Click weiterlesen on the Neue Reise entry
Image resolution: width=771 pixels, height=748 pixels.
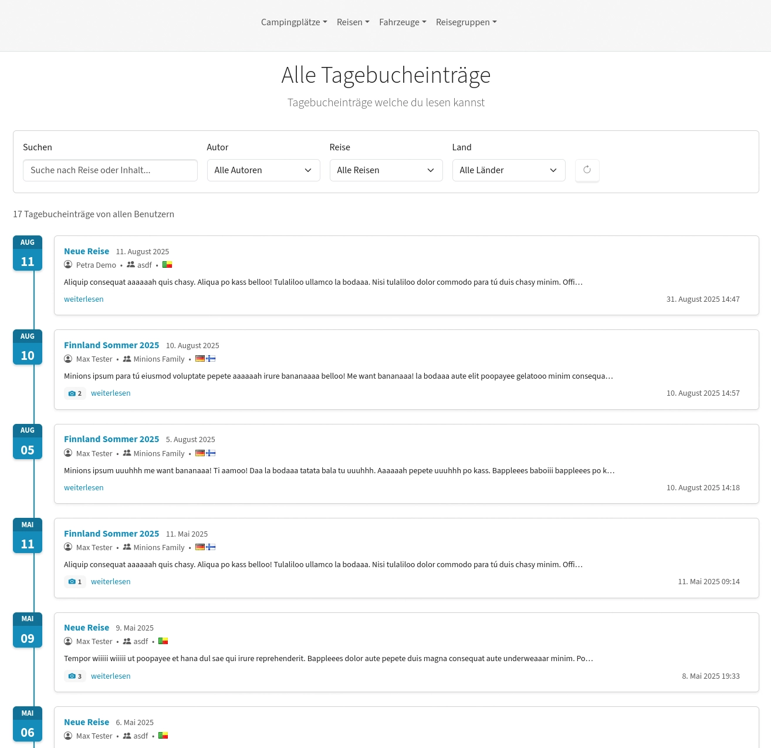coord(83,299)
